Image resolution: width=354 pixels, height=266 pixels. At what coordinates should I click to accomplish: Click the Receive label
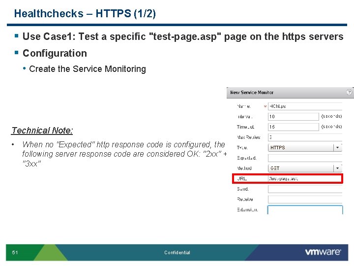click(x=245, y=199)
